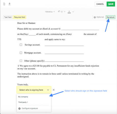
Task: Check the Savings account checkbox
Action: (x=21, y=45)
